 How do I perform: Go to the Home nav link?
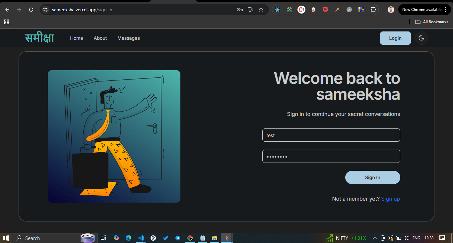coord(77,38)
